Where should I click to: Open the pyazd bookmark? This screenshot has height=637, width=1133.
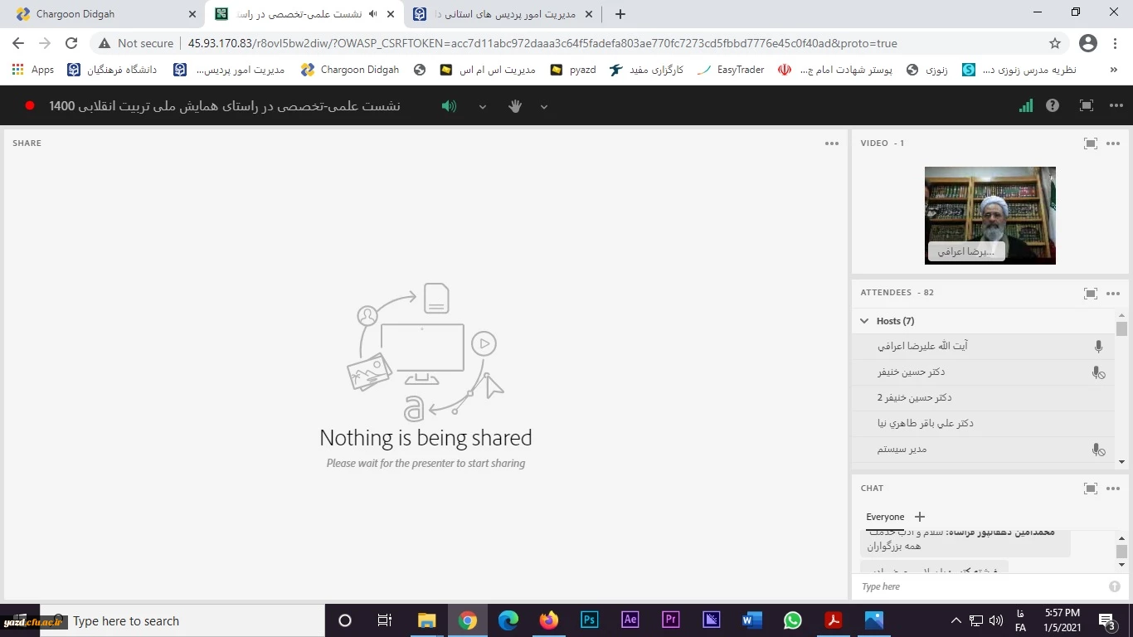pyautogui.click(x=574, y=70)
